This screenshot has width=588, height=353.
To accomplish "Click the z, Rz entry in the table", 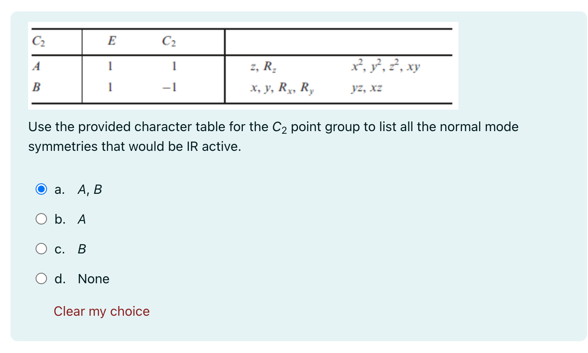I will [263, 67].
